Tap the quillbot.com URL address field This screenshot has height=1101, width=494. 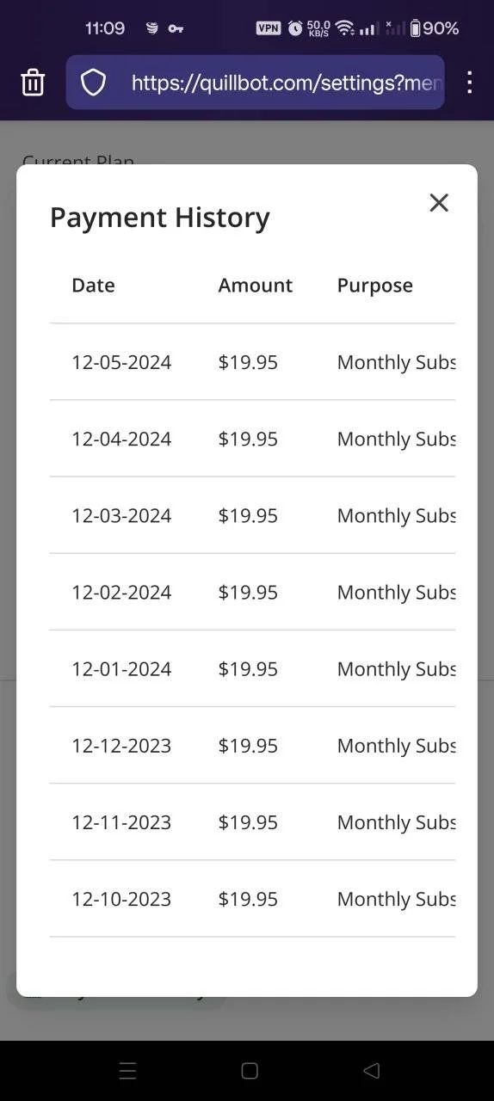pyautogui.click(x=256, y=83)
